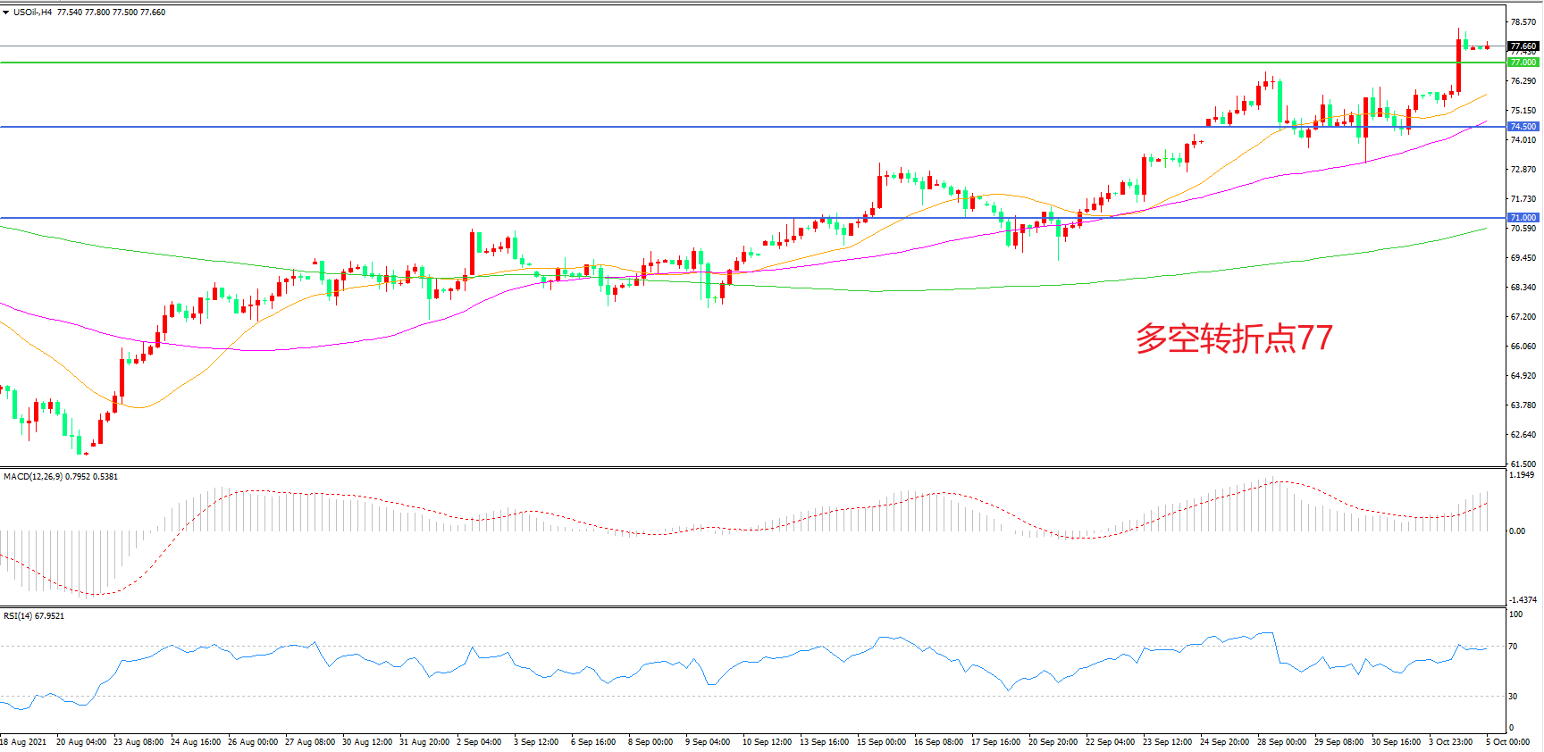Click the USOil,H4 chart symbol label
The height and width of the screenshot is (752, 1544).
click(32, 13)
